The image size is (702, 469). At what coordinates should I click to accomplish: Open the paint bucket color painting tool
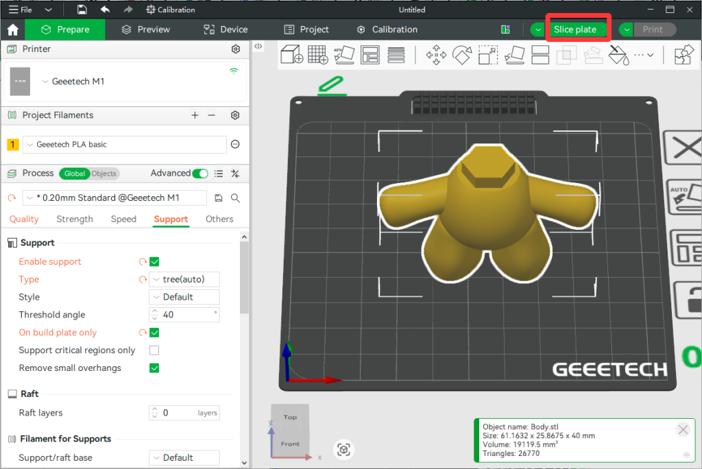tap(618, 55)
